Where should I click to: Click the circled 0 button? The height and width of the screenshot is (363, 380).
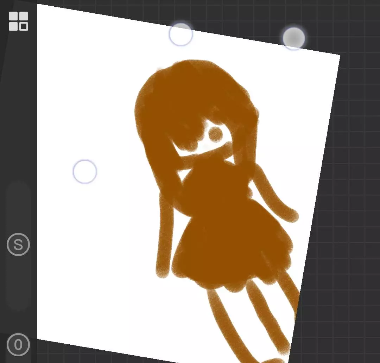pyautogui.click(x=18, y=345)
